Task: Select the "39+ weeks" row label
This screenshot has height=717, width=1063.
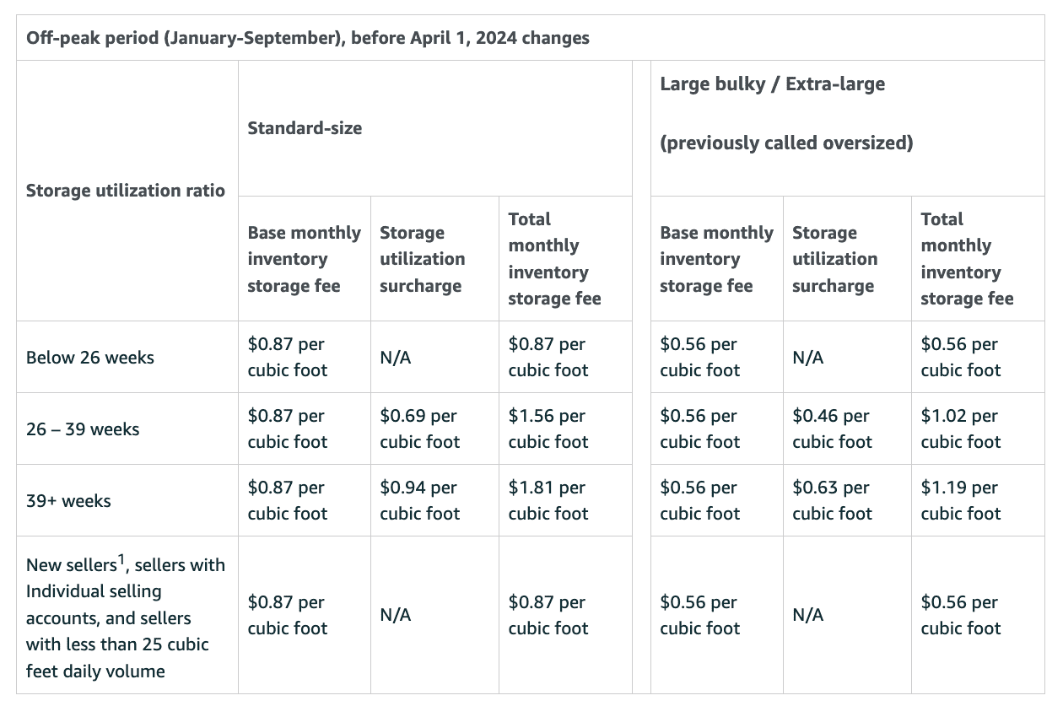Action: click(68, 500)
